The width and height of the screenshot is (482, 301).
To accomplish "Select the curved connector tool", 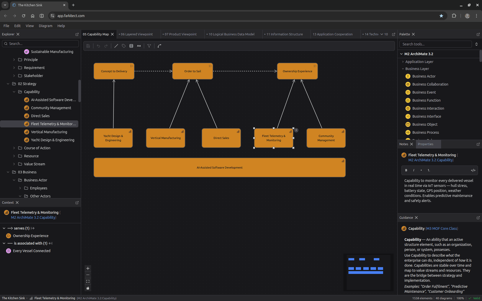I will coord(159,46).
